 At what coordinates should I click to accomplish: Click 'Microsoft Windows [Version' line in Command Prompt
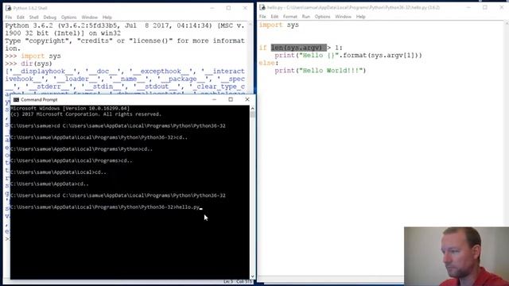[70, 108]
